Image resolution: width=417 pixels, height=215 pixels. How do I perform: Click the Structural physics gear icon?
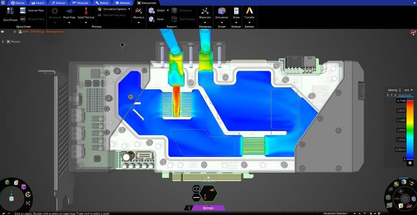[55, 11]
